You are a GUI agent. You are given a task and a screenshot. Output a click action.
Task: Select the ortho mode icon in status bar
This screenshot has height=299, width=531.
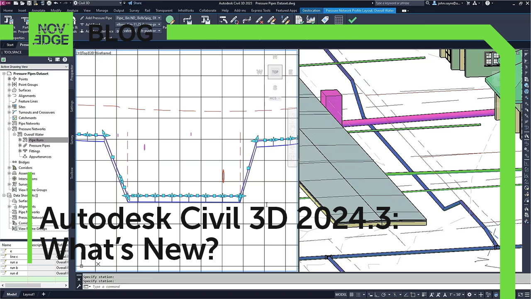(376, 294)
